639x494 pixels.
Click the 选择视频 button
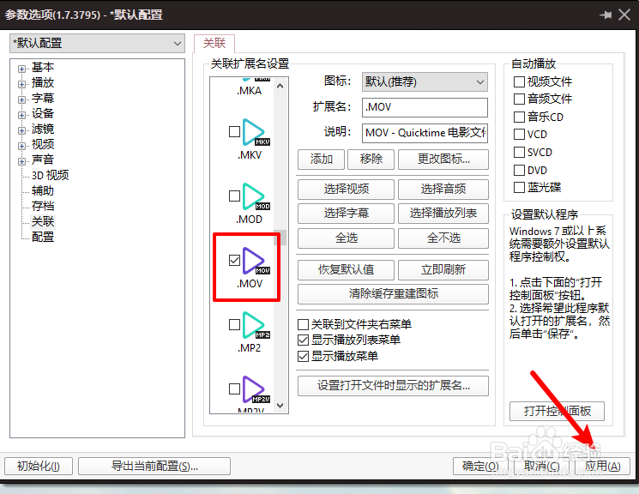[x=346, y=190]
